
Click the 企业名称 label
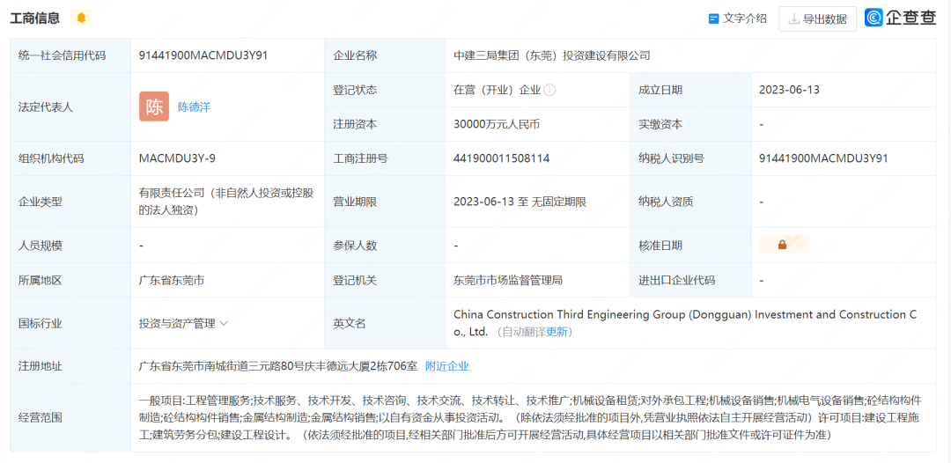(355, 55)
